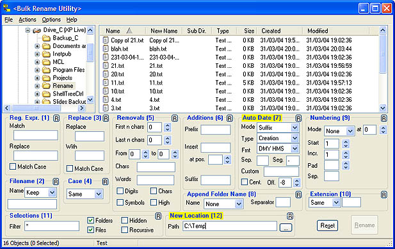395x249 pixels.
Task: Reset the Numbering (9) group
Action: point(383,118)
